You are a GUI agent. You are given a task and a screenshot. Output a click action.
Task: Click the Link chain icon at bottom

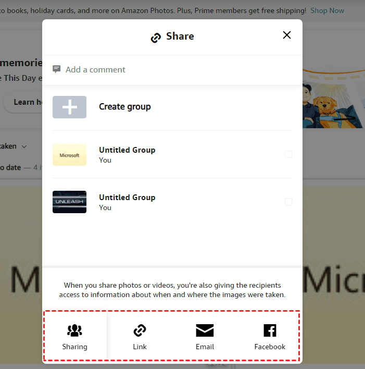(x=140, y=330)
